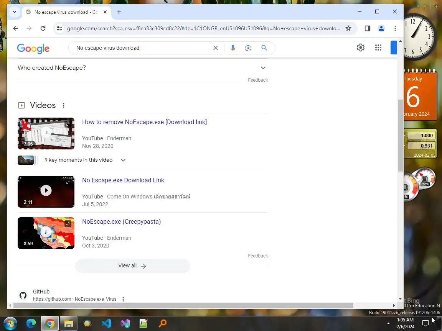Open "How to remove NoEscape.exe [Download link]"
Viewport: 442px width, 331px height.
pos(144,122)
